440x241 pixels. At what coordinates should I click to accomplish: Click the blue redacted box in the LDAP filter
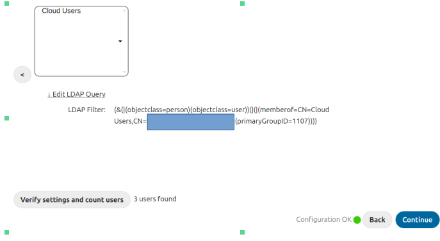(190, 122)
